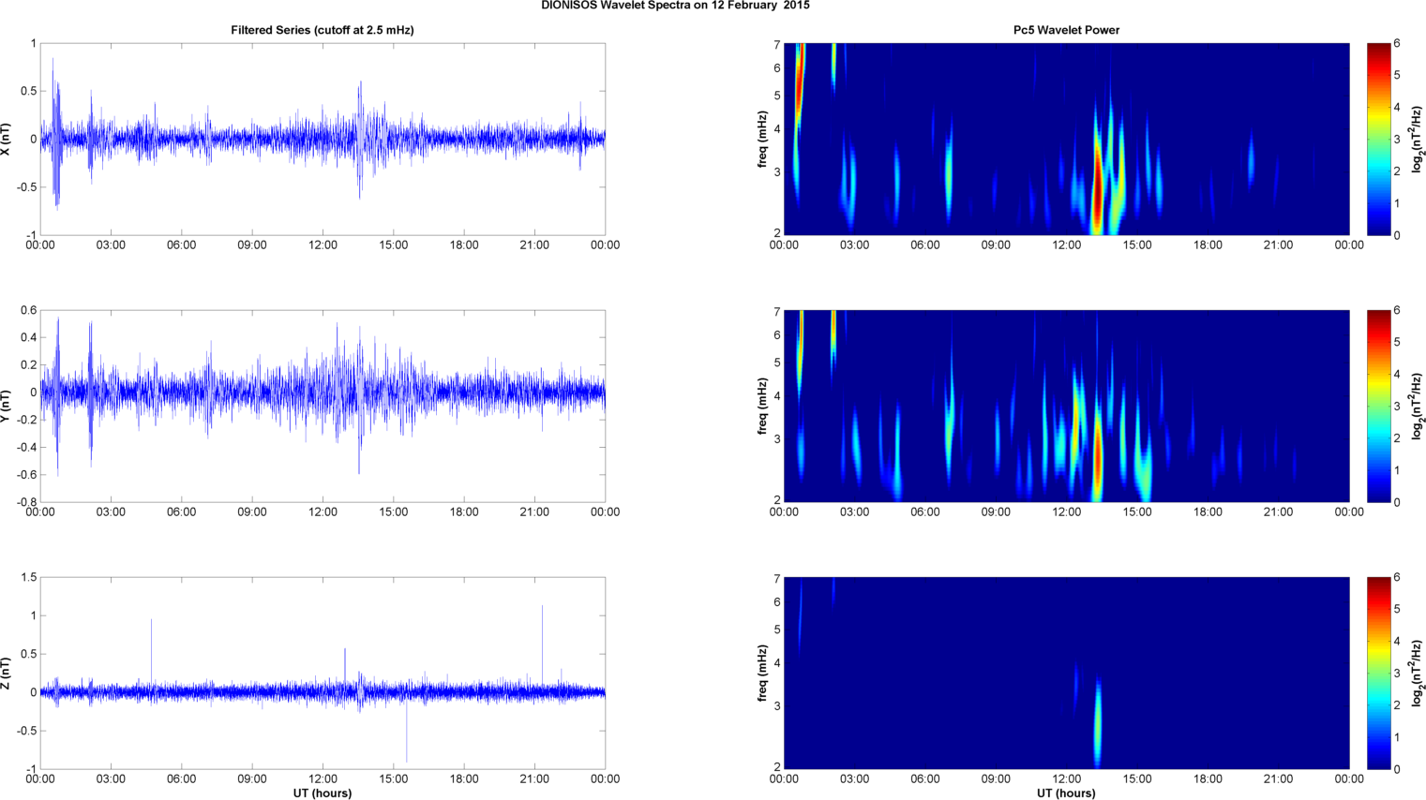Click the colorbar beside the Y wavelet spectrogram
1426x800 pixels.
(x=1378, y=406)
